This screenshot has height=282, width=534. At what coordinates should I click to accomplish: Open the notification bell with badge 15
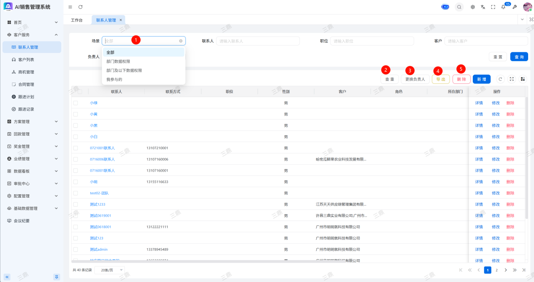tap(503, 7)
